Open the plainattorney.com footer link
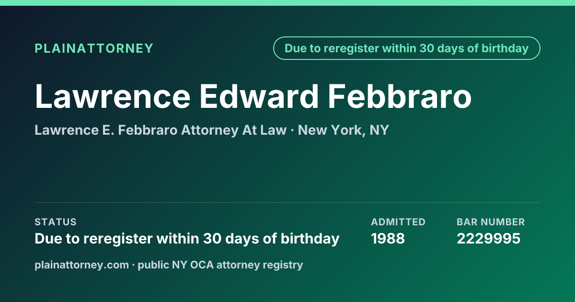The image size is (575, 302). point(82,265)
